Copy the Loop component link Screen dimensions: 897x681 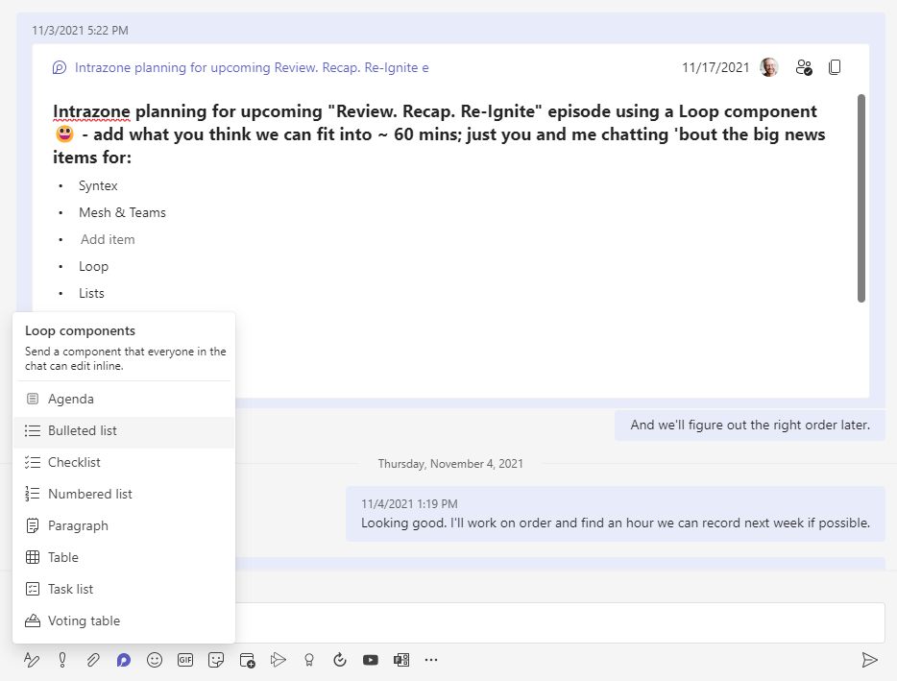[835, 67]
